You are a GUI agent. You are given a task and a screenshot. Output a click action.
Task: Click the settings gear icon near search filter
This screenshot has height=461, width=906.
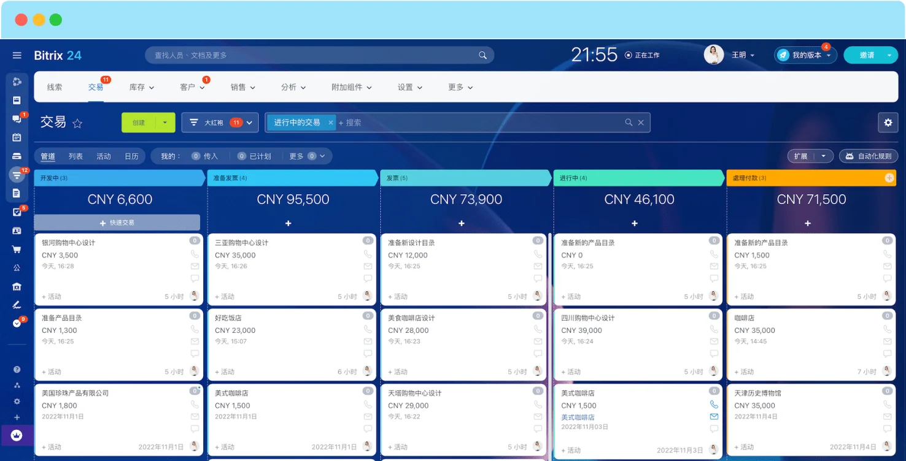[888, 123]
